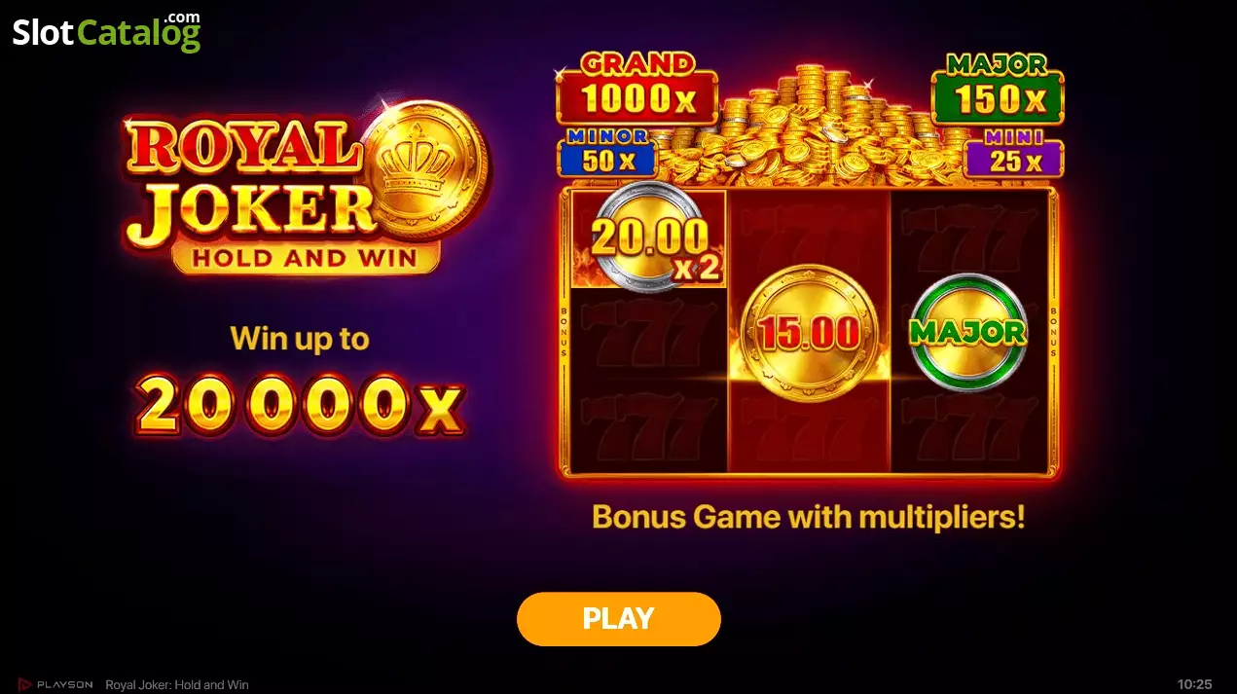Click the Royal Joker: Hold and Win footer title
This screenshot has width=1237, height=694.
[x=177, y=685]
